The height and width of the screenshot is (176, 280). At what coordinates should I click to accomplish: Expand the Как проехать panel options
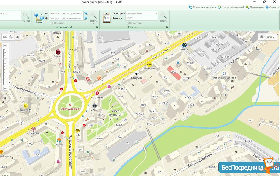pos(97,28)
